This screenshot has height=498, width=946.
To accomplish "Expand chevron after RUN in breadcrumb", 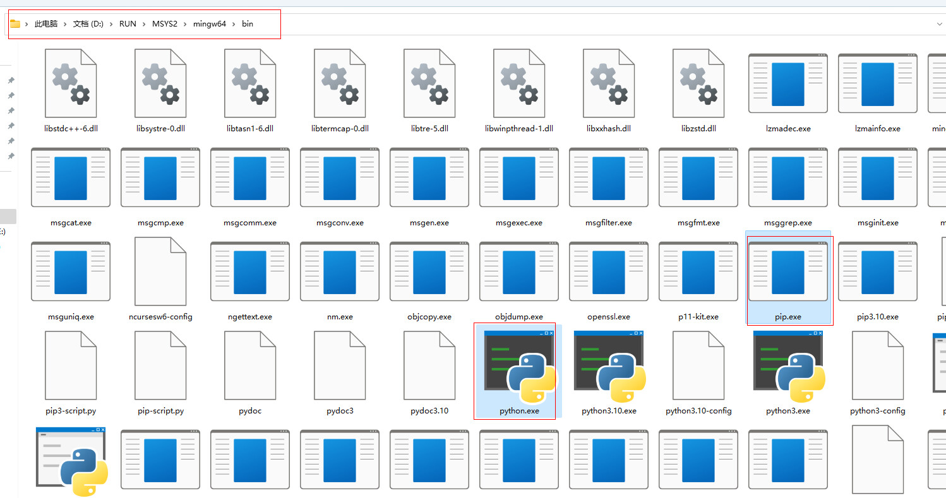I will [x=145, y=24].
